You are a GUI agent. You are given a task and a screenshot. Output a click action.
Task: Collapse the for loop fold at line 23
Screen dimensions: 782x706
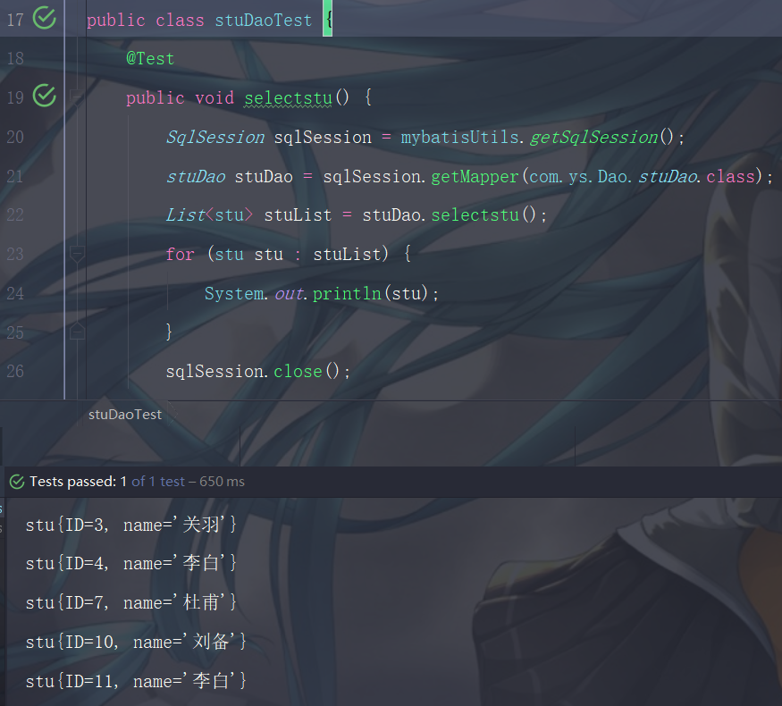[77, 254]
